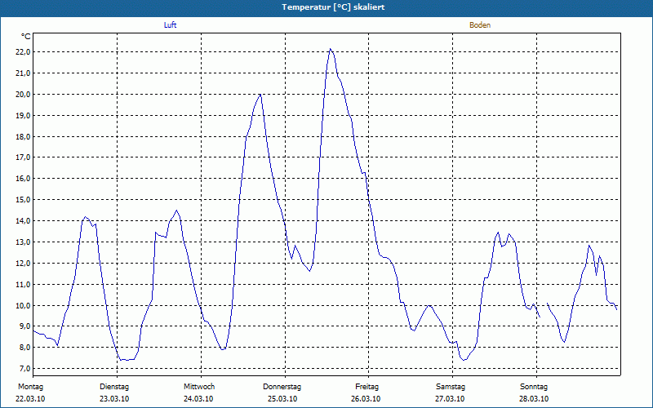Click the '16,0' y-axis value

(x=23, y=179)
